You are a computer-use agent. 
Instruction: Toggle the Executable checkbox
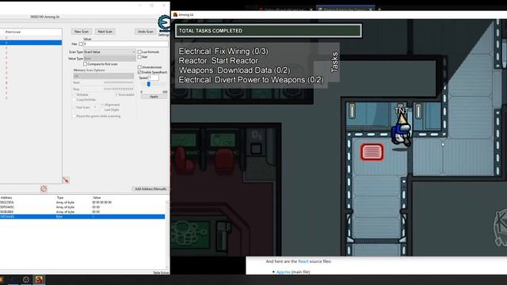116,95
